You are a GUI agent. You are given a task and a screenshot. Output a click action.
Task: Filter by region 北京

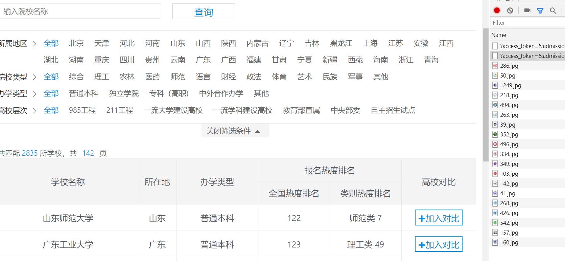(76, 43)
